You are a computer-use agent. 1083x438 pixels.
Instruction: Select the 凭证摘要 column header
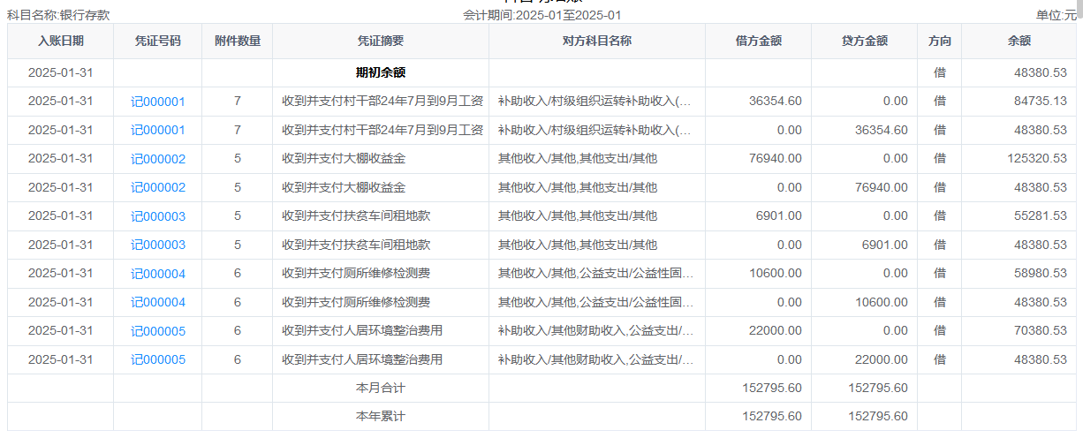point(381,41)
